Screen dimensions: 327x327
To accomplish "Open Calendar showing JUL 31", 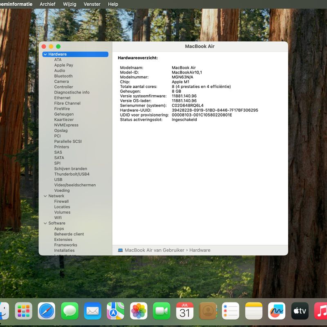I will tap(185, 311).
